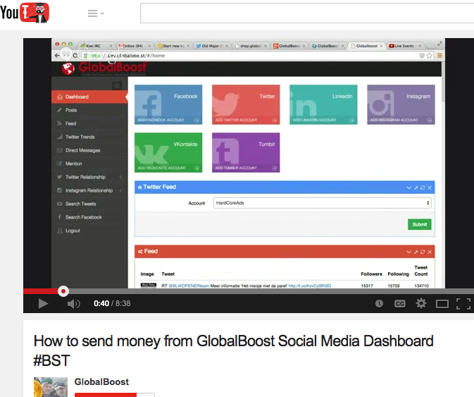Screen dimensions: 474x397
Task: Switch to Kiwi IRC browser tab
Action: tap(95, 46)
